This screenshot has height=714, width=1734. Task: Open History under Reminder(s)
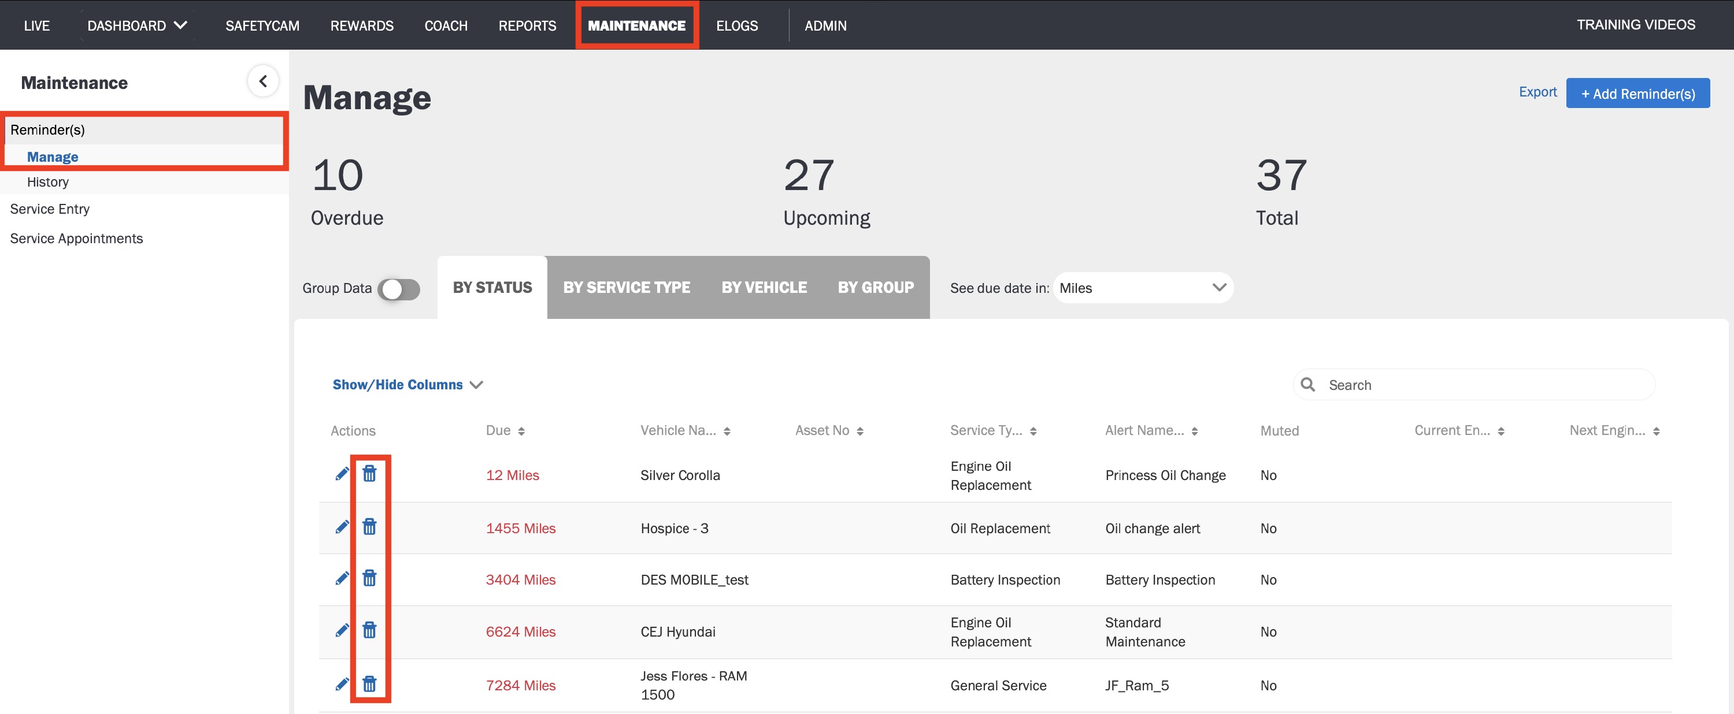[48, 182]
